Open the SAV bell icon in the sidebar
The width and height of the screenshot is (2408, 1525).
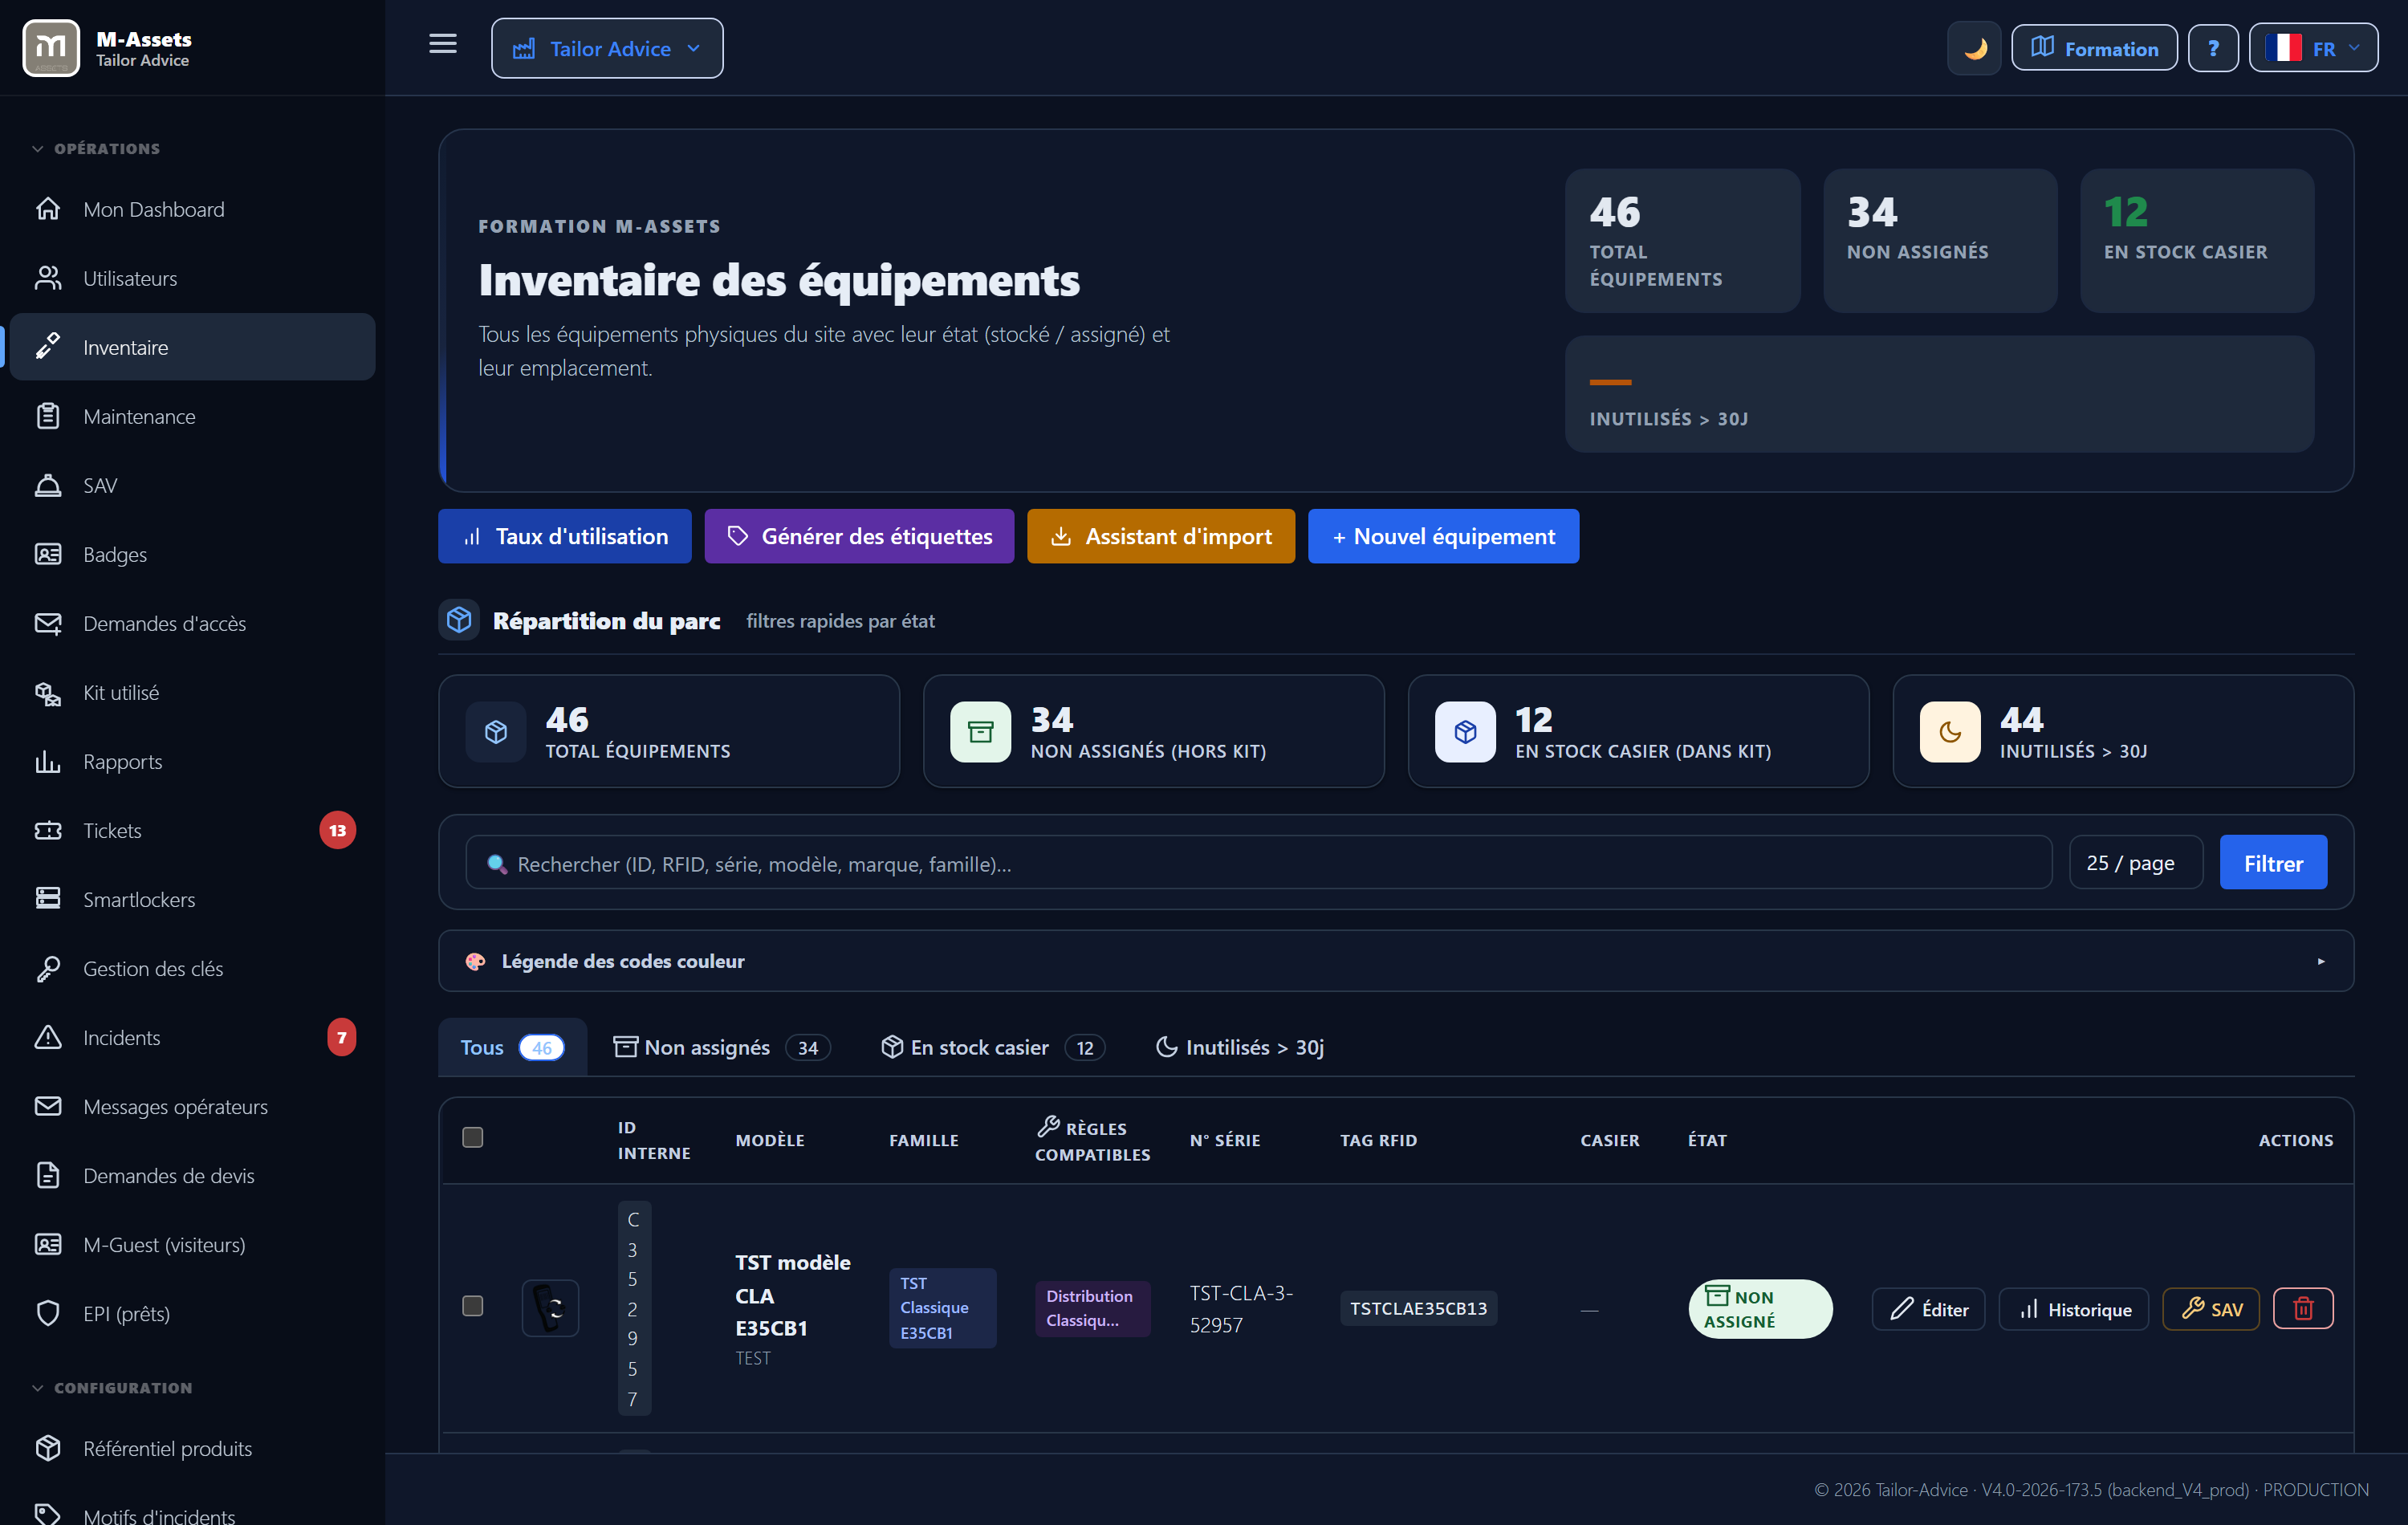point(48,485)
